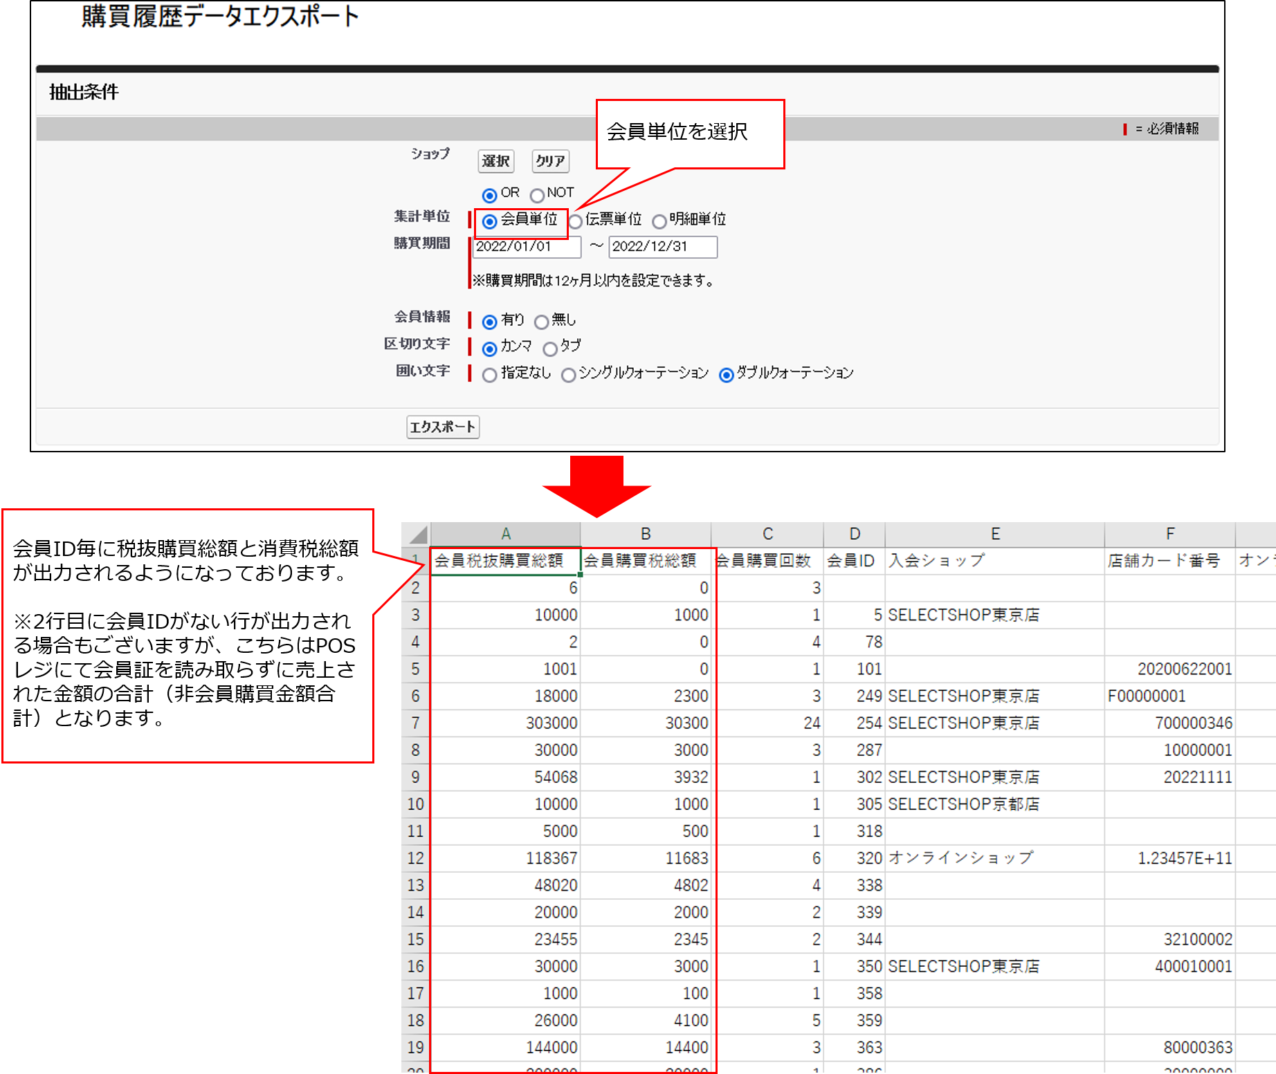Choose 無し for 会員情報
The image size is (1276, 1074).
coord(542,321)
